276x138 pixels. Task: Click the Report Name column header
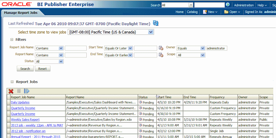[x=102, y=97]
